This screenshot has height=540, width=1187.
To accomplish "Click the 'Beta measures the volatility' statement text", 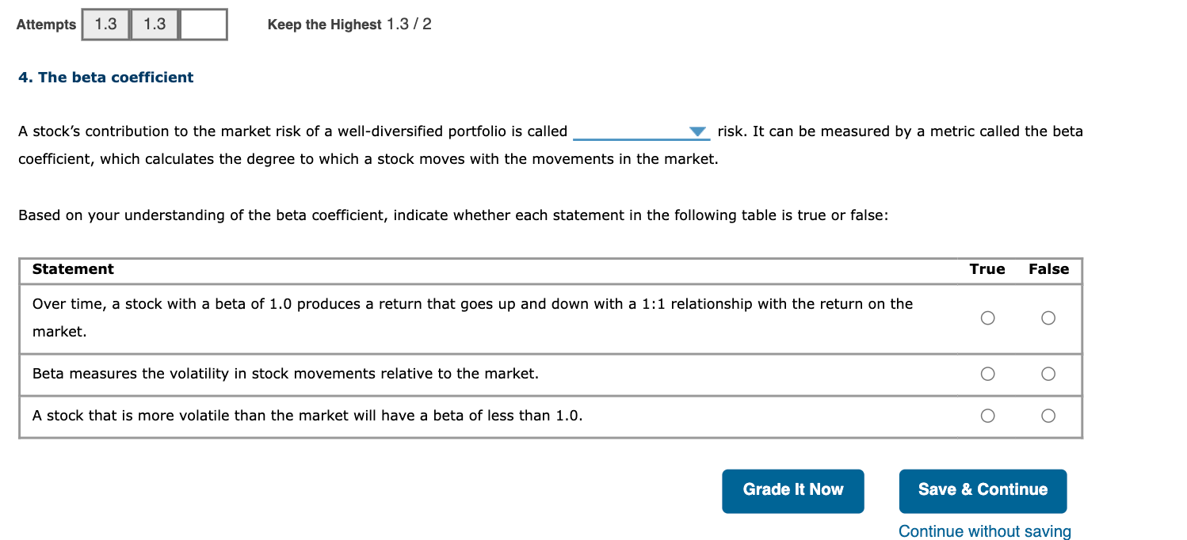I will pos(285,374).
